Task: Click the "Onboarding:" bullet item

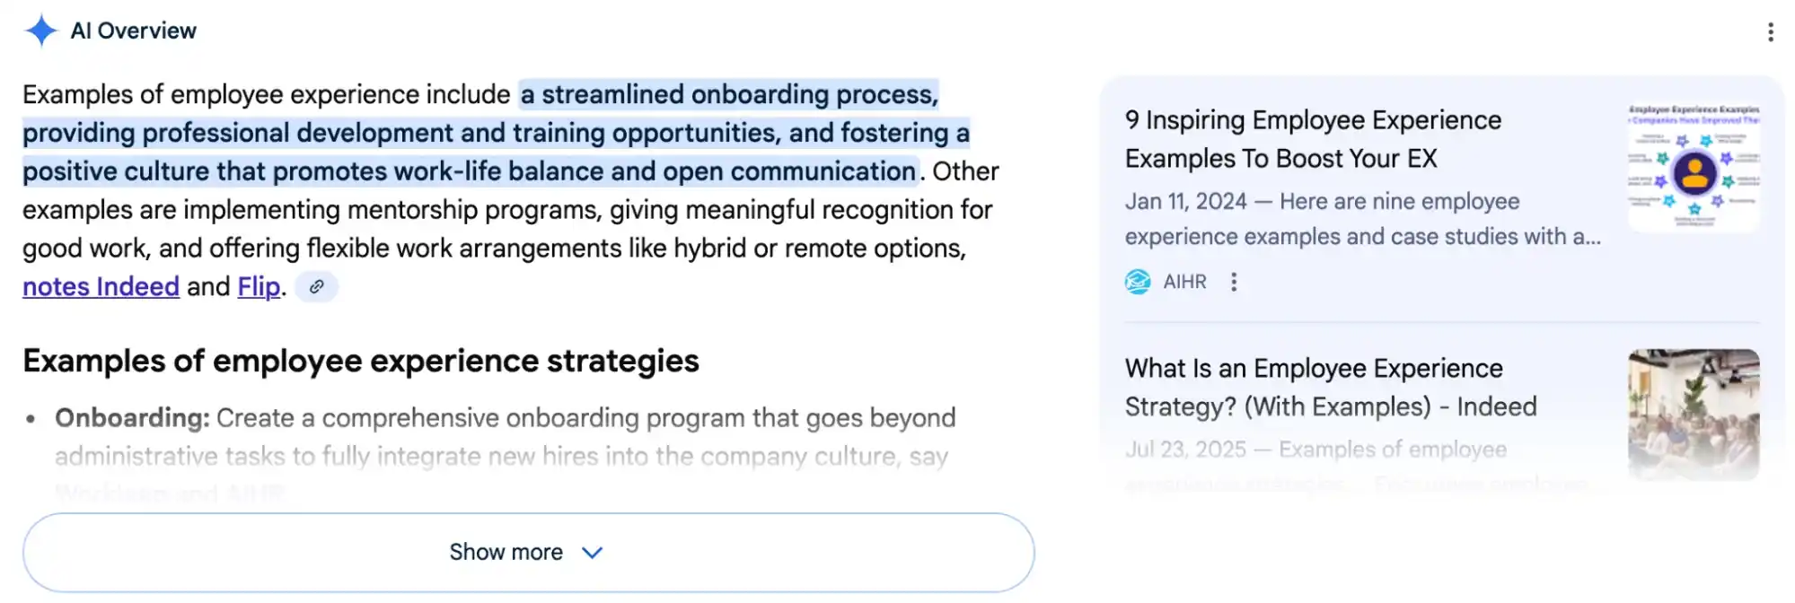Action: click(x=132, y=418)
